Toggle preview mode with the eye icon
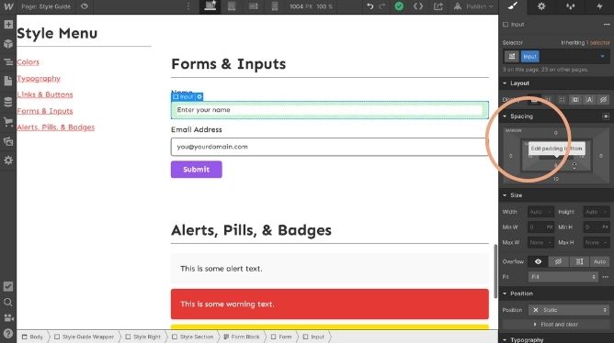 click(85, 6)
